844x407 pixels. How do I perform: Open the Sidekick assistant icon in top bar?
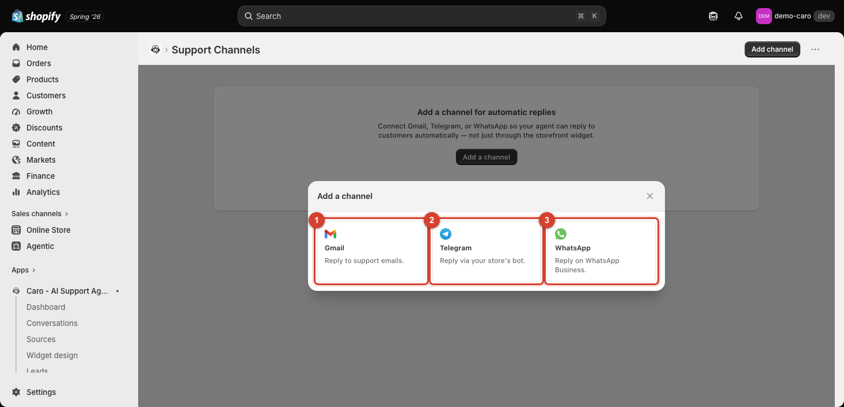coord(713,16)
